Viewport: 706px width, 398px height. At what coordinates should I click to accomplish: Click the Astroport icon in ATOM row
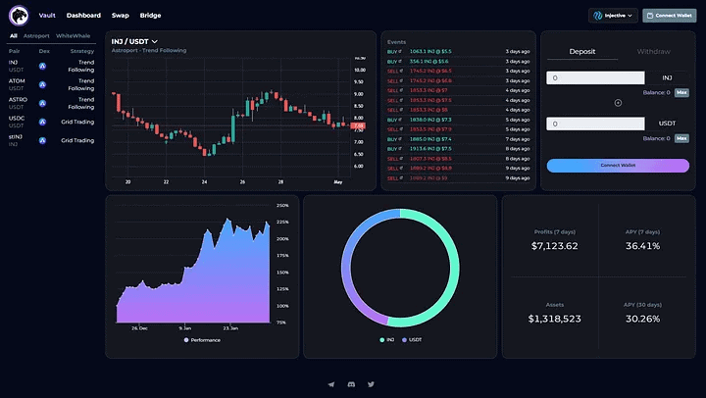pos(42,84)
